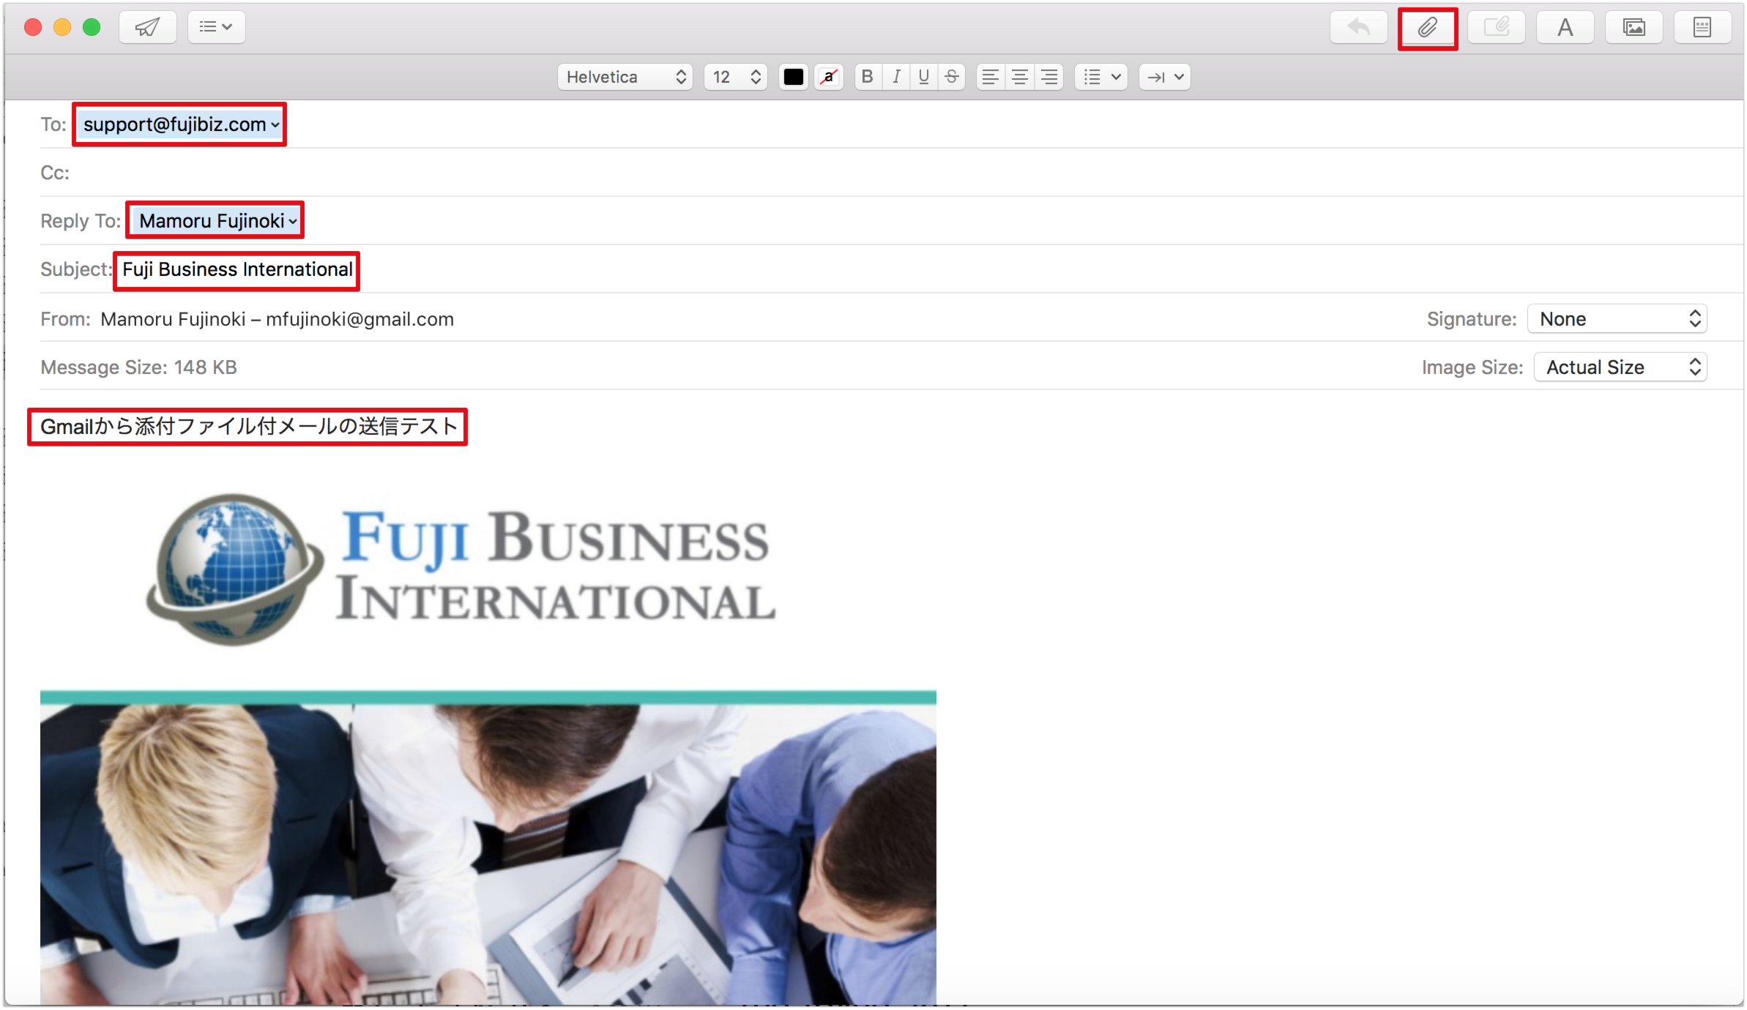
Task: Click the markup attachment toolbar icon
Action: pyautogui.click(x=1496, y=28)
